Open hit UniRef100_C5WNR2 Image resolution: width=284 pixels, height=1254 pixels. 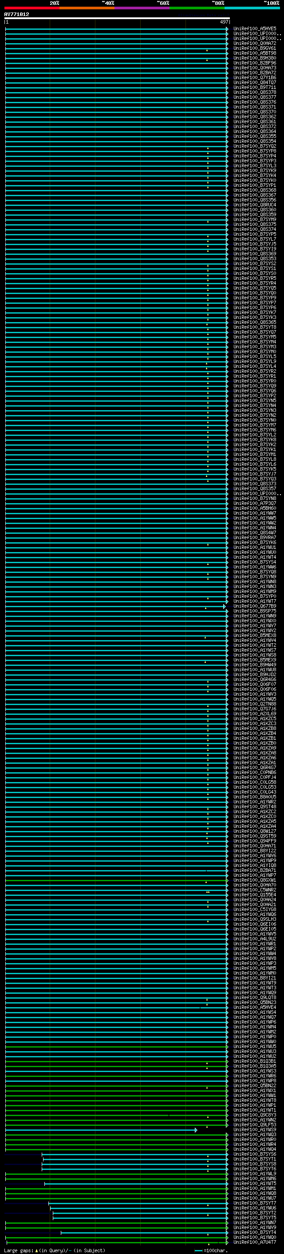pos(255,890)
